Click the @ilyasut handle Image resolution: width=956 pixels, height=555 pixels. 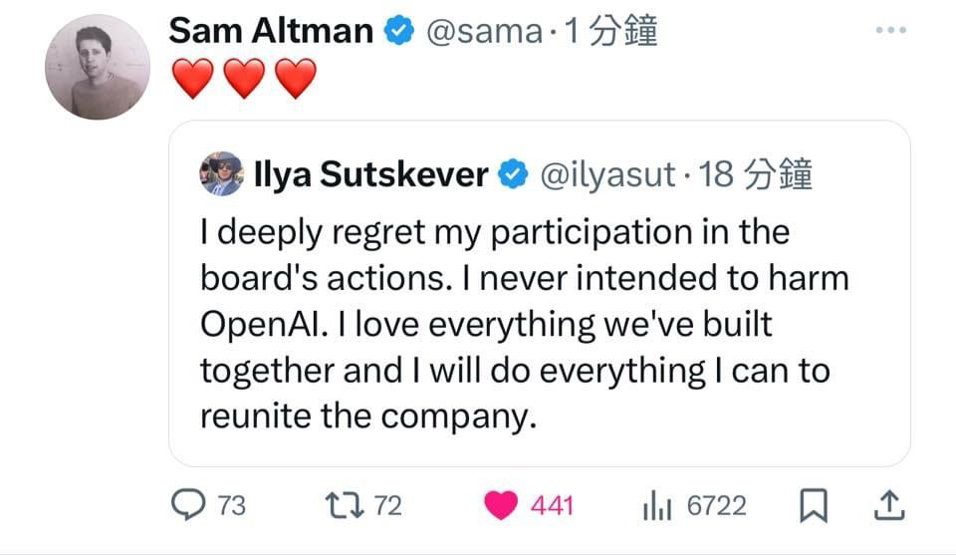(x=606, y=175)
